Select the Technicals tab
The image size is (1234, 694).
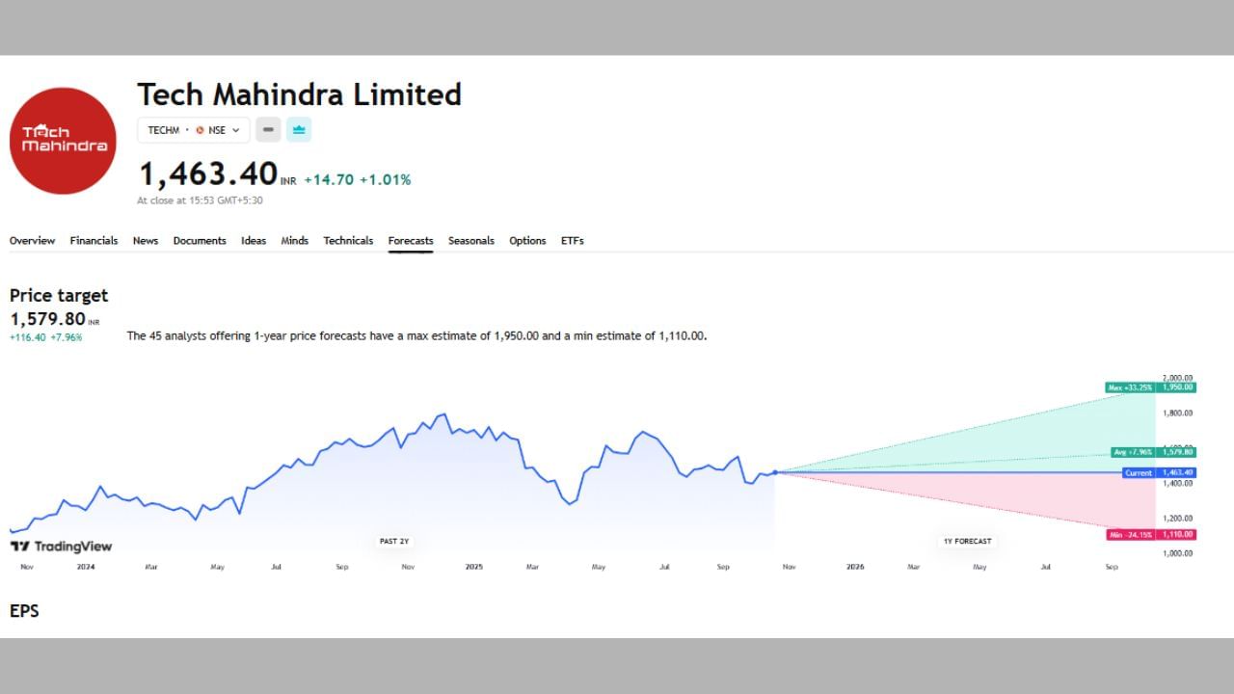(x=348, y=241)
